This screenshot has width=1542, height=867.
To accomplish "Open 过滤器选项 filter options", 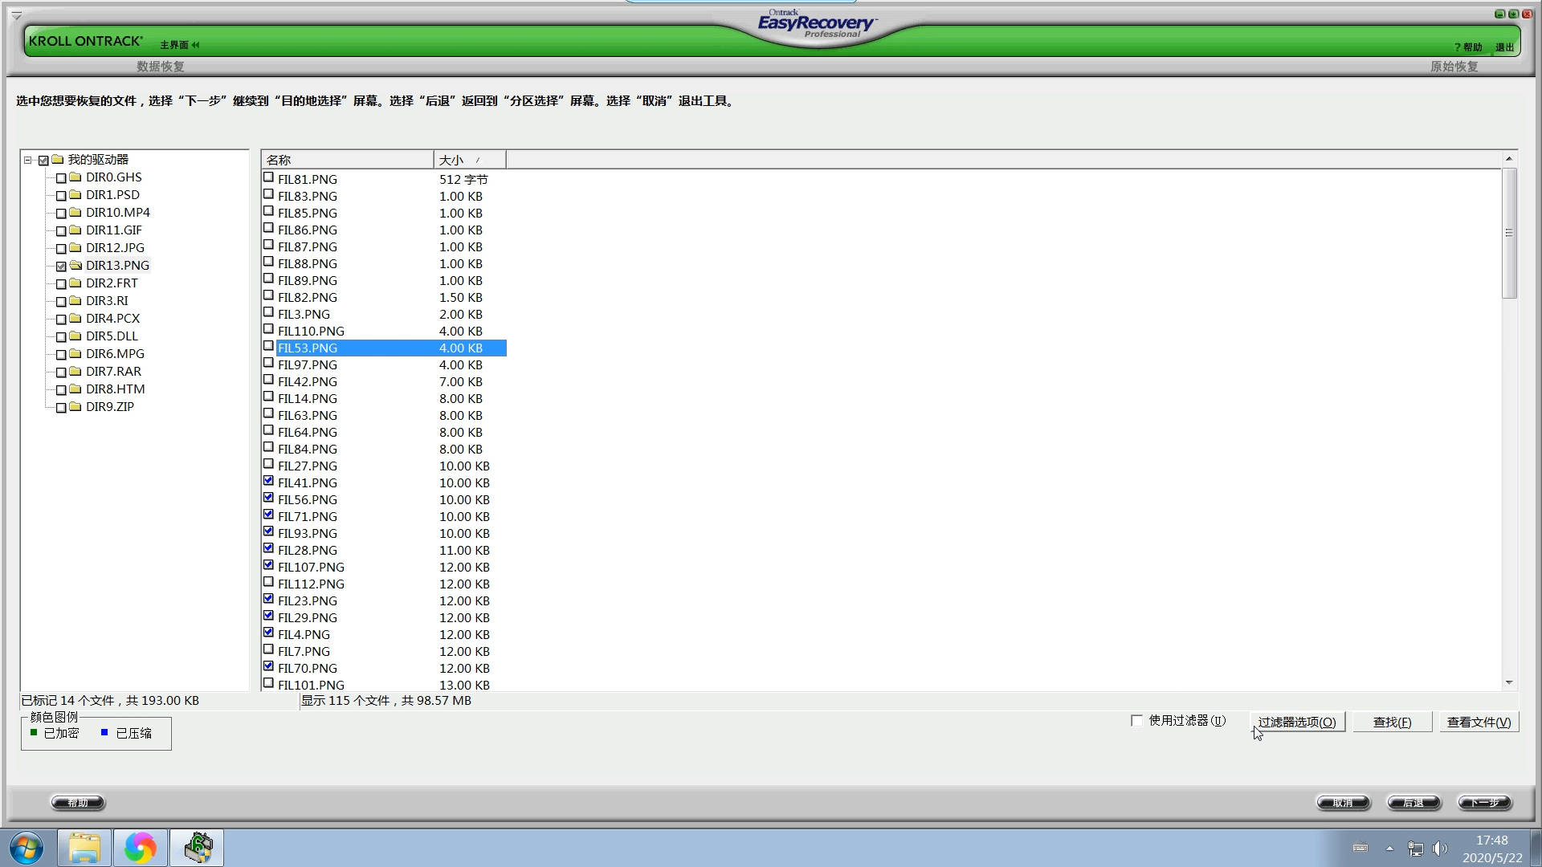I will [x=1296, y=722].
